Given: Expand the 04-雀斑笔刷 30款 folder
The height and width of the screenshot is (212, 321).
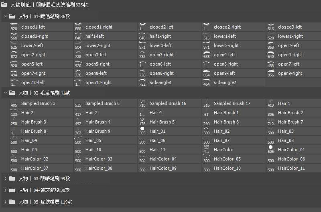Looking at the screenshot, I should pyautogui.click(x=5, y=190).
